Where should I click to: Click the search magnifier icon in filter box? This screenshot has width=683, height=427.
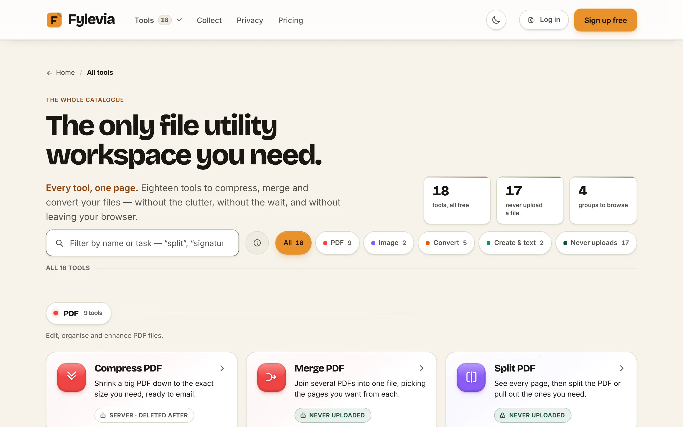coord(59,243)
